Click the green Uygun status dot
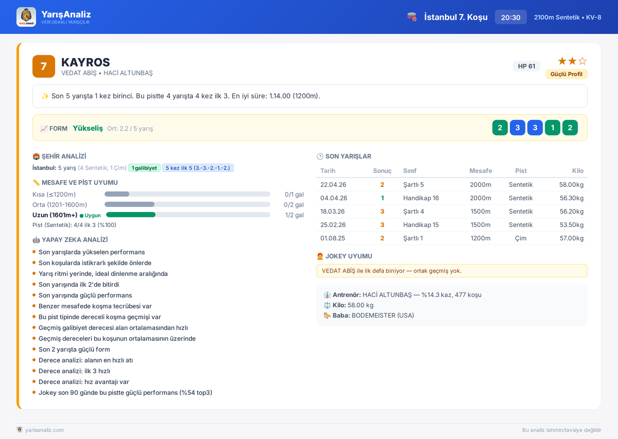Screen dimensions: 618x439 click(x=81, y=215)
